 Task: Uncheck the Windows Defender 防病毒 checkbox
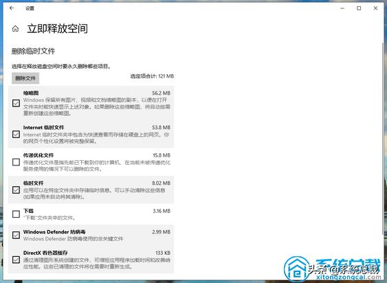16,235
